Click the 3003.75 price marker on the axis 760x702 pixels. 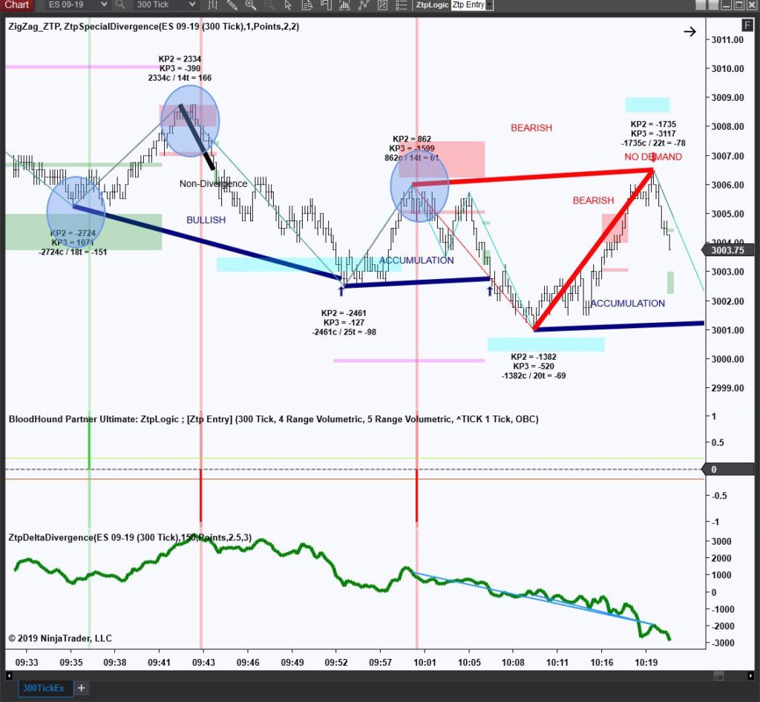[730, 250]
